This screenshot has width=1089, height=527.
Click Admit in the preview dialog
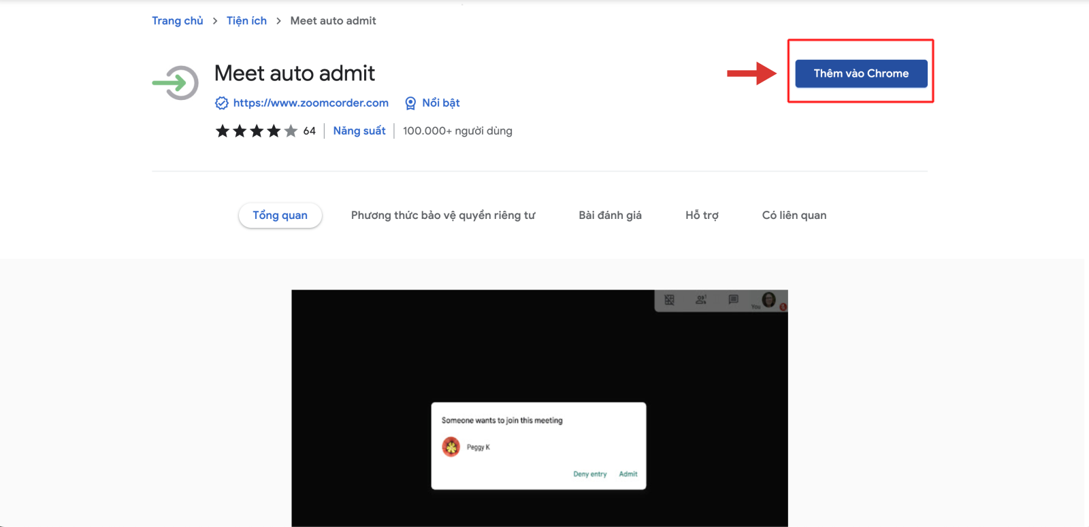628,474
